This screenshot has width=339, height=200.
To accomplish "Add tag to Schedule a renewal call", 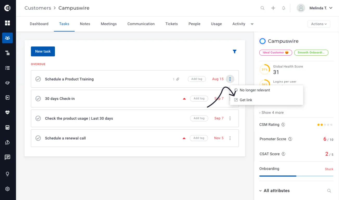I will (199, 138).
